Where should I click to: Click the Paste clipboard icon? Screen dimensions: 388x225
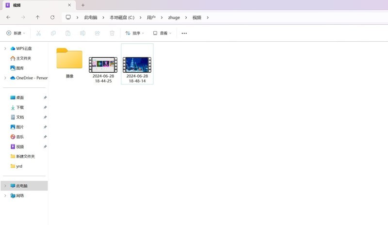68,33
